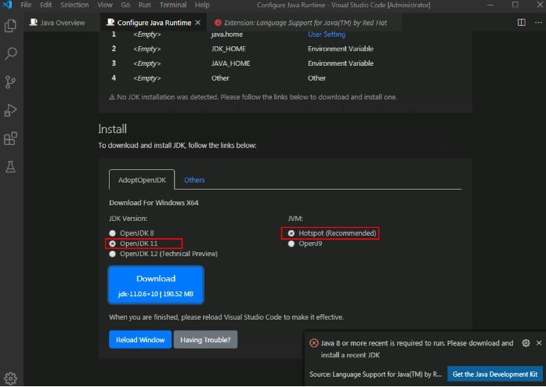The width and height of the screenshot is (546, 387).
Task: Open the Explorer view in activity bar
Action: tap(10, 26)
